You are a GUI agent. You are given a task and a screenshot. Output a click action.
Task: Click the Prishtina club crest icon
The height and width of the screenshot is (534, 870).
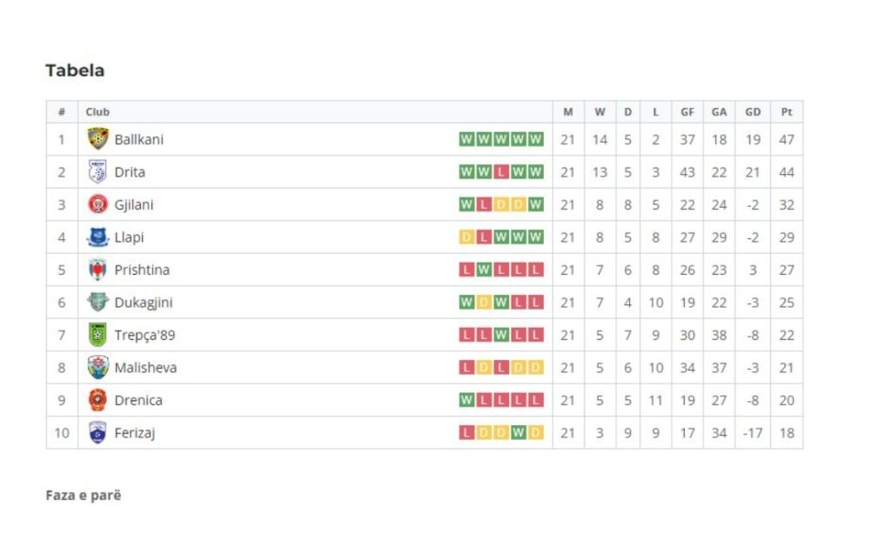tap(97, 270)
